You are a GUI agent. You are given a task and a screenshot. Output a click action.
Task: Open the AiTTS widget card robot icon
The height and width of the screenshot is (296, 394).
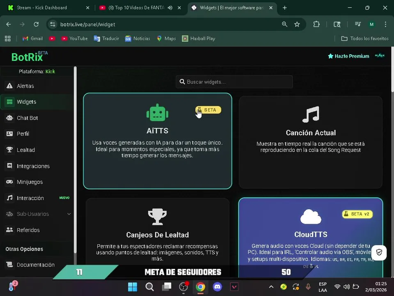[x=157, y=113]
